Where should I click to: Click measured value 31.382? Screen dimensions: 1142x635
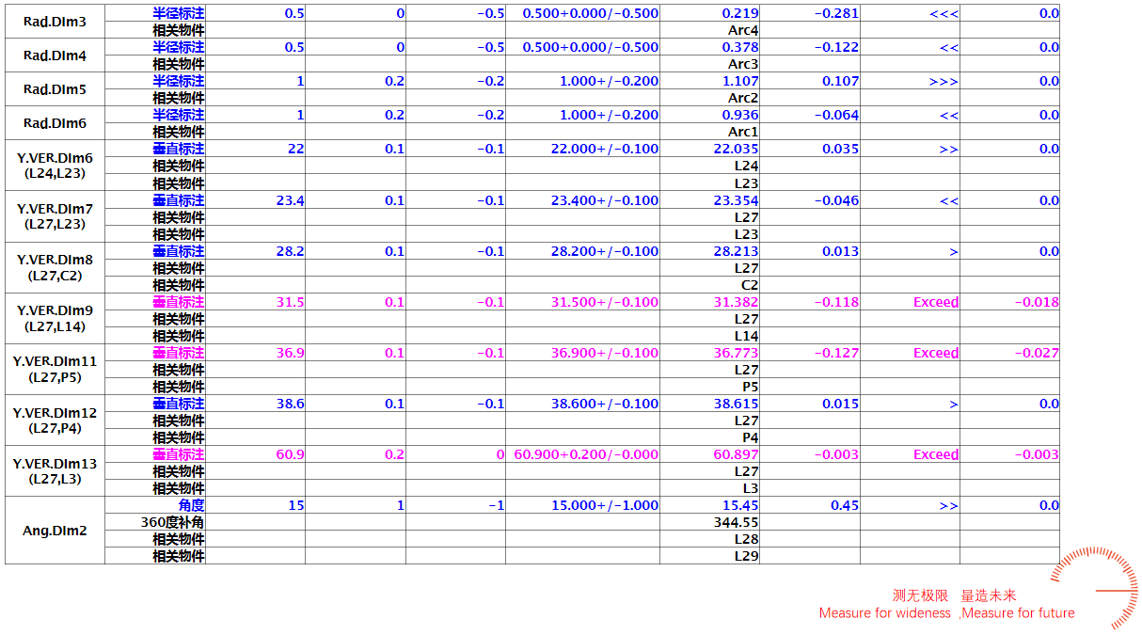[x=737, y=302]
